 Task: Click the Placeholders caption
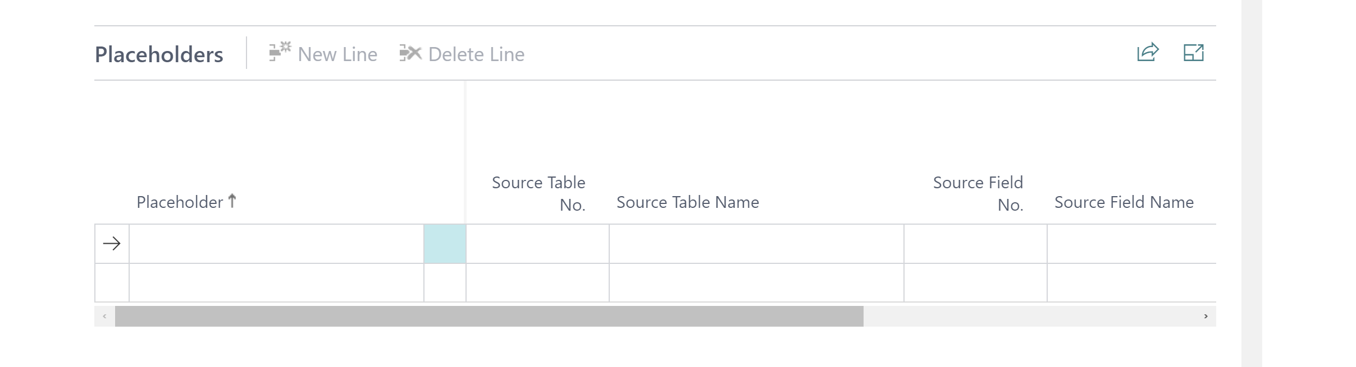(159, 53)
